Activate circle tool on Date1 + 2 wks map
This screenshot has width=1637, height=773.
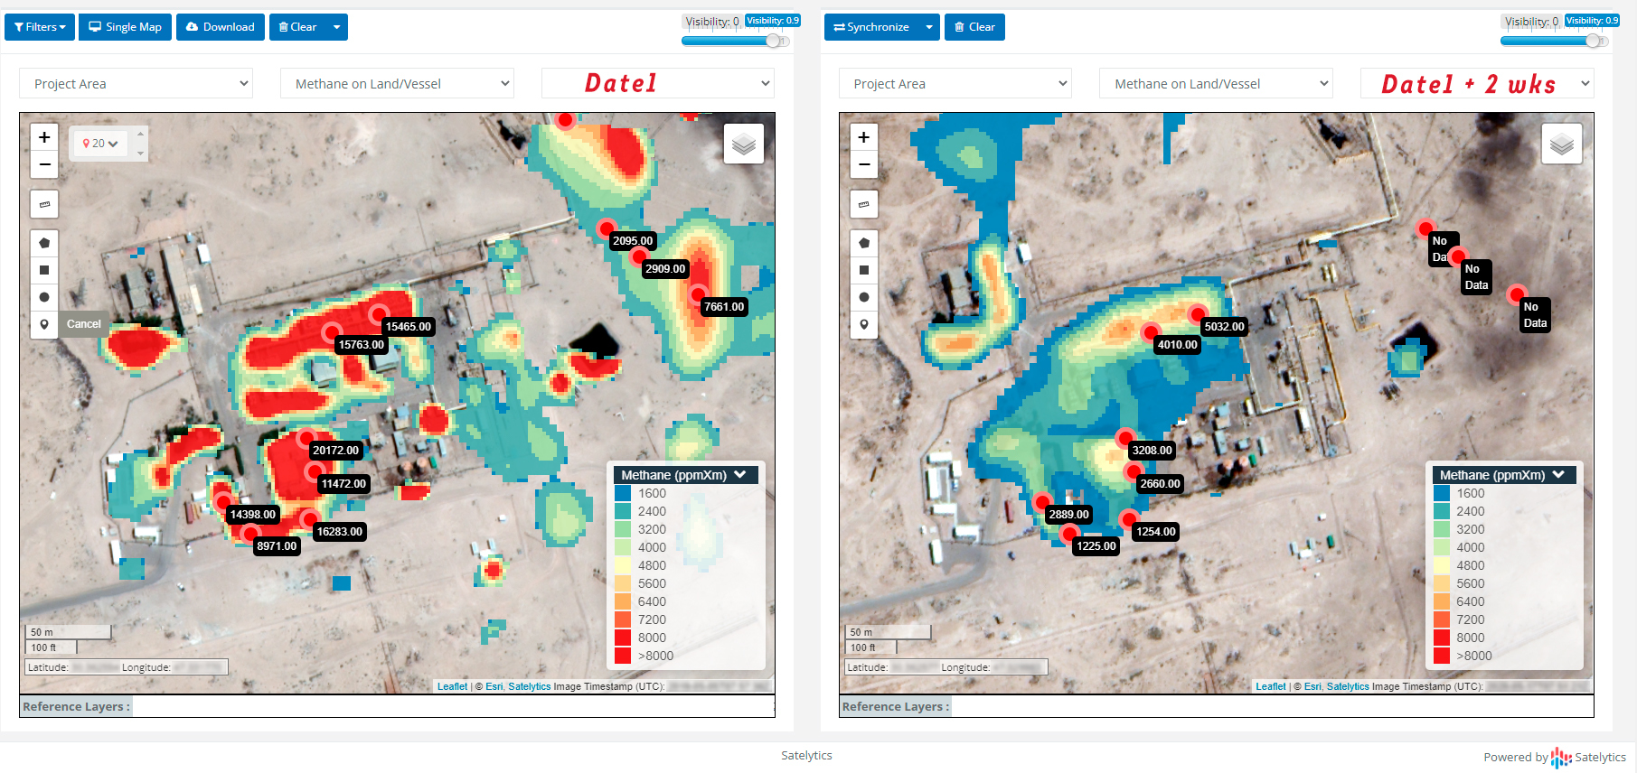tap(864, 297)
